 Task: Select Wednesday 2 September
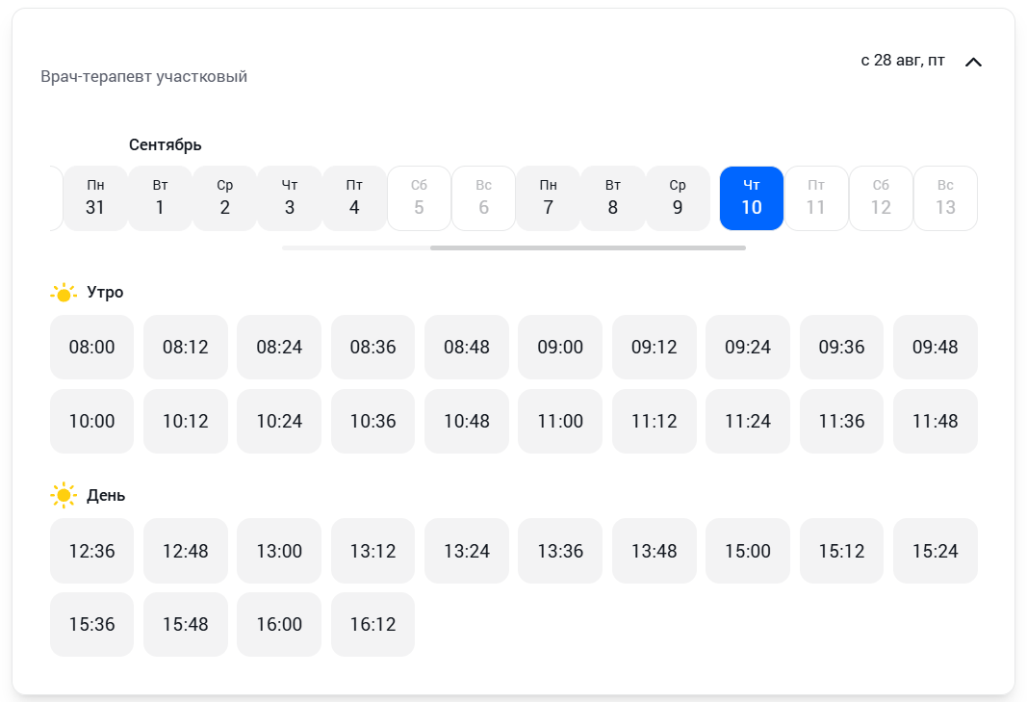click(x=224, y=198)
